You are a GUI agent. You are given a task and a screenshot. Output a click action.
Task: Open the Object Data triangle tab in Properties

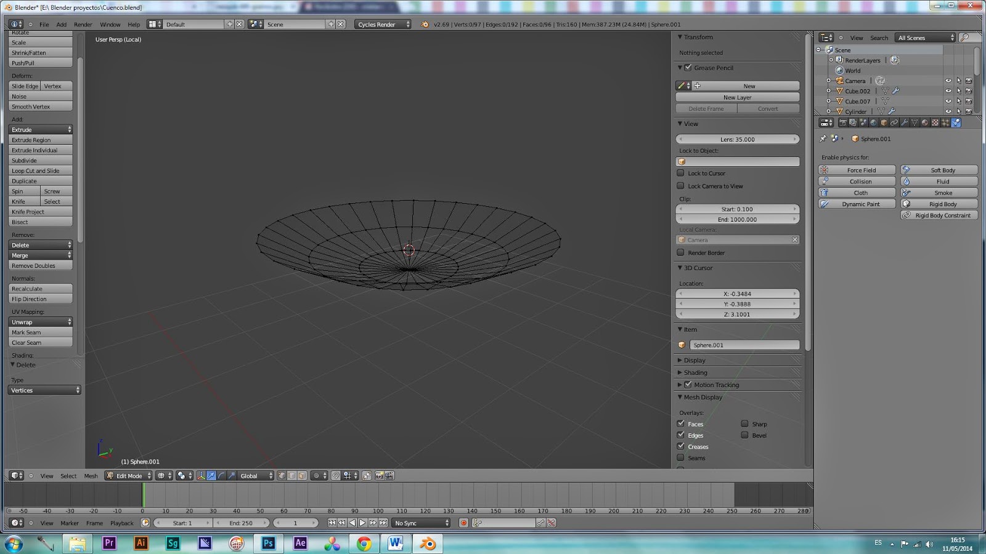[x=915, y=123]
